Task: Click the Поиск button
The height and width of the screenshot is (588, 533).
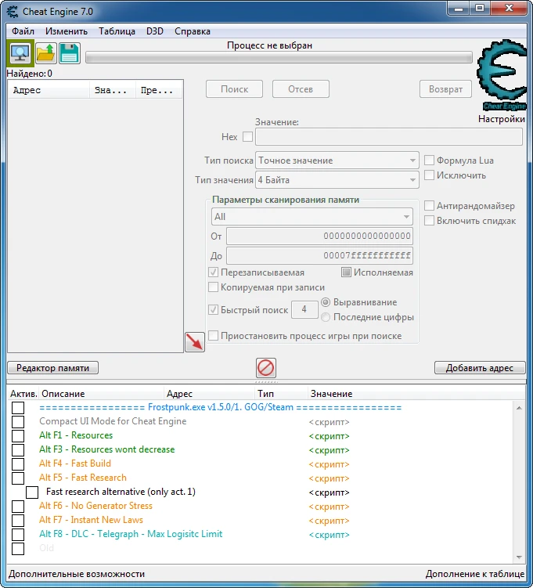Action: [x=234, y=89]
